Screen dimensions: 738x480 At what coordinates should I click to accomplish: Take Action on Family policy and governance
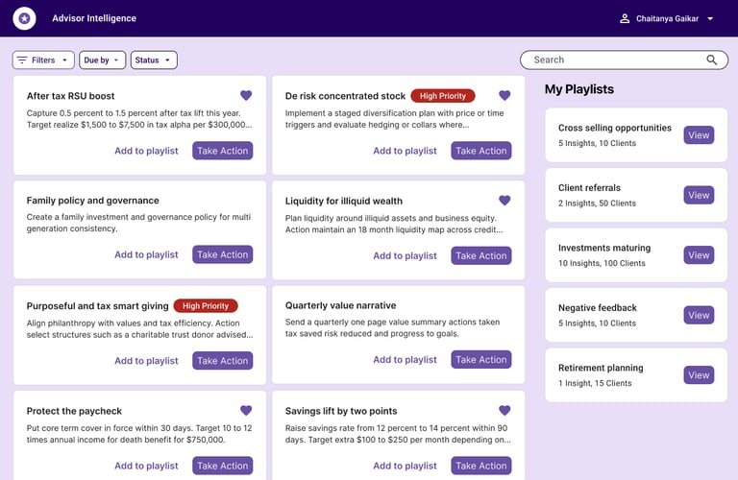(222, 254)
